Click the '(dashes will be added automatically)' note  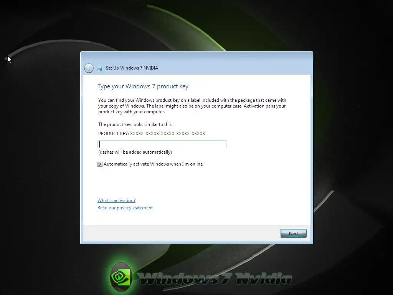[135, 152]
